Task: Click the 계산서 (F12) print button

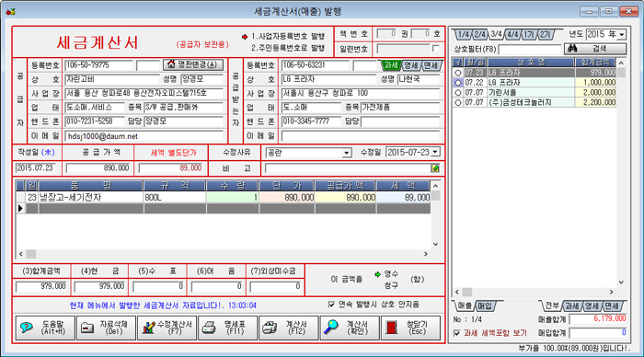Action: coord(289,328)
